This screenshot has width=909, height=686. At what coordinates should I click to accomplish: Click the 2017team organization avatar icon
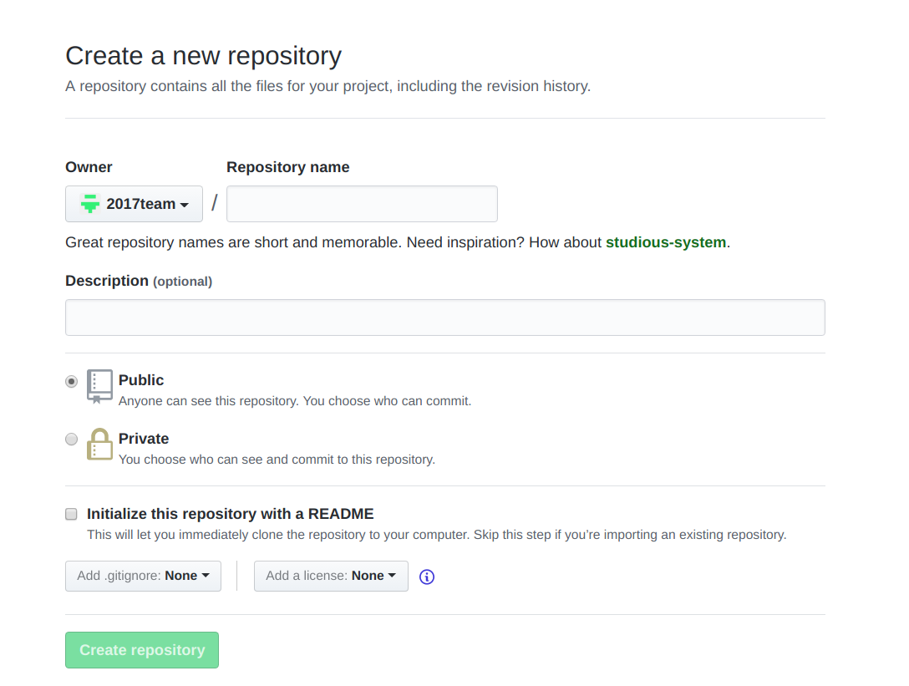(89, 203)
